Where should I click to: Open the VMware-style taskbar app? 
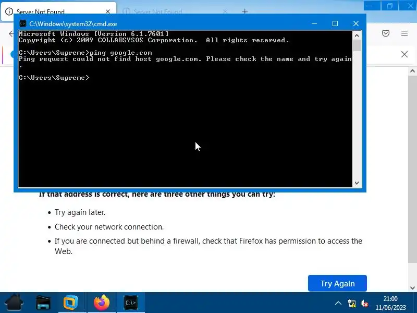click(71, 303)
